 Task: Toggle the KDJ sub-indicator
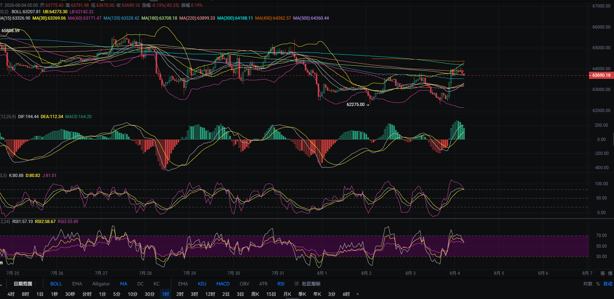[202, 284]
